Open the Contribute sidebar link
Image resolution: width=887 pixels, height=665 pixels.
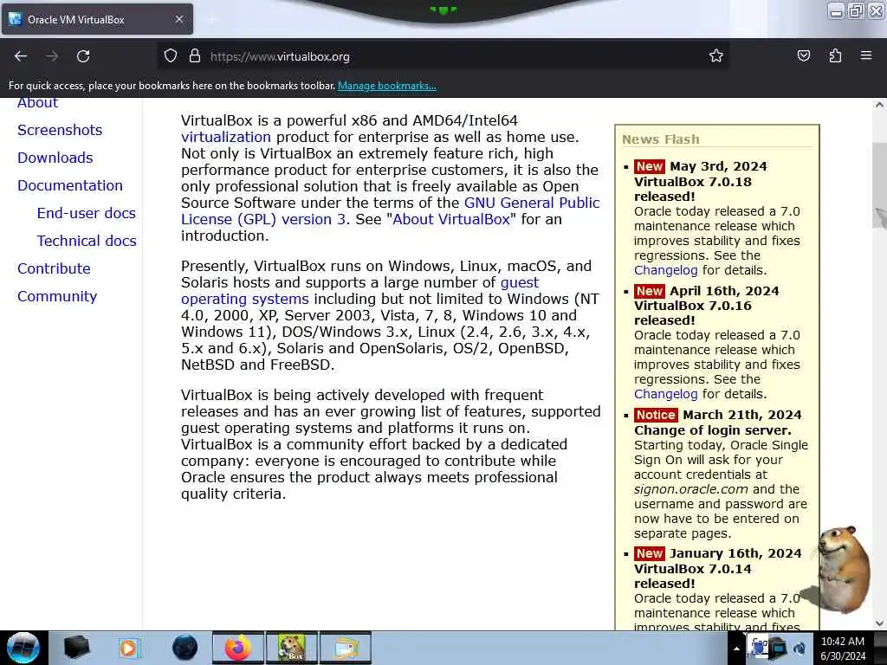coord(54,268)
